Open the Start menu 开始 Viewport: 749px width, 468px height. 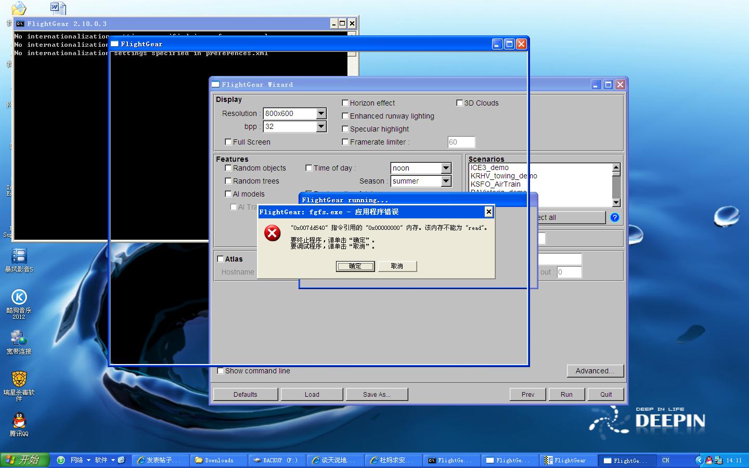(25, 460)
